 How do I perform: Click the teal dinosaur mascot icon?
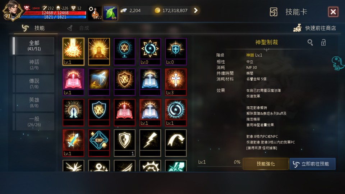pyautogui.click(x=338, y=63)
